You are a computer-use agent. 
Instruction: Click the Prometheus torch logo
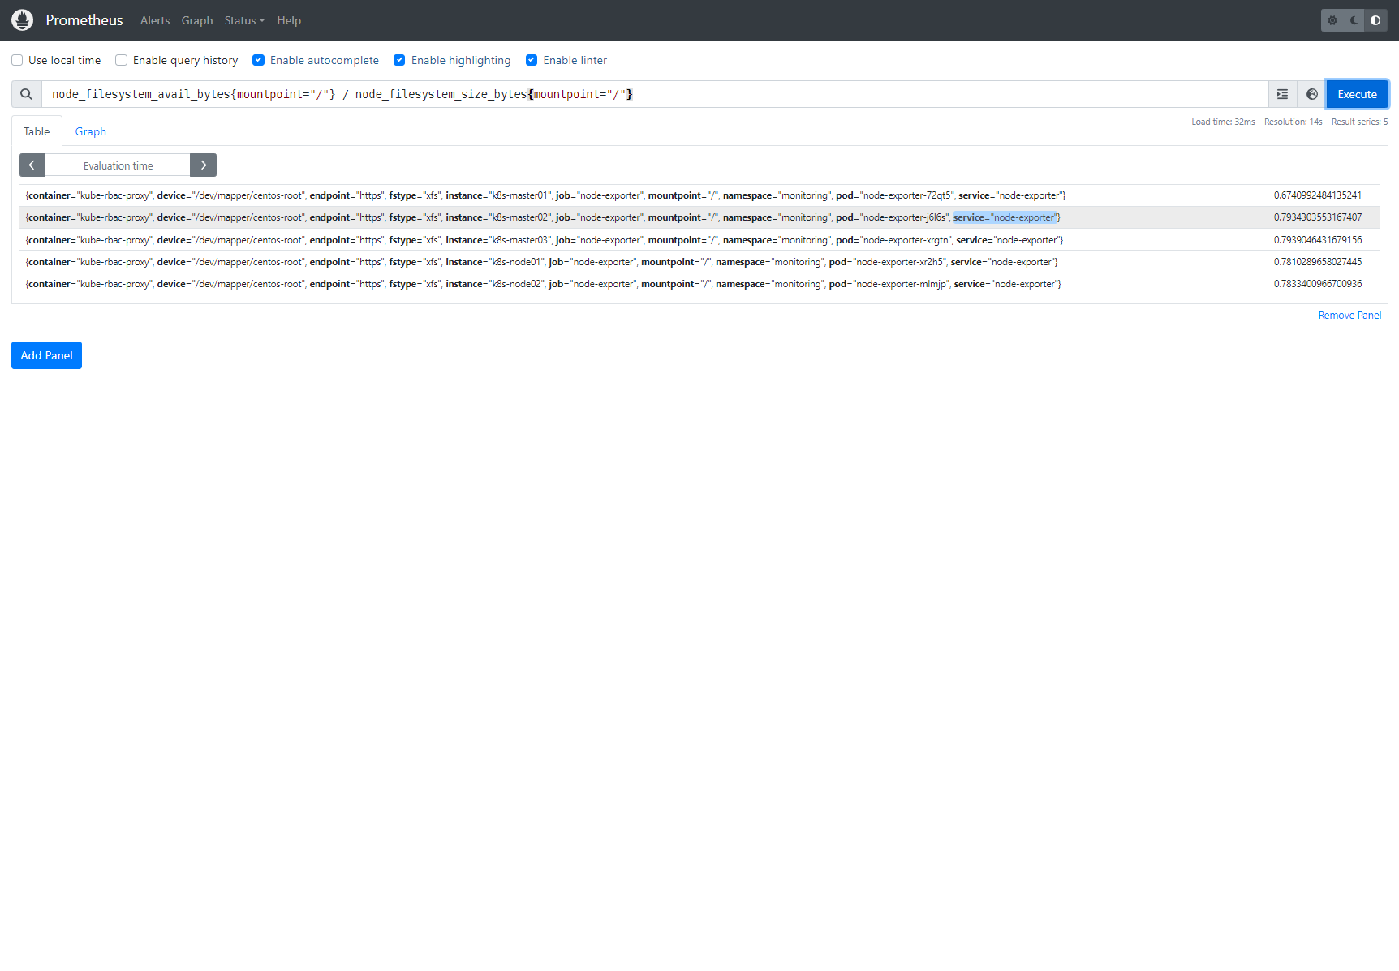point(23,20)
